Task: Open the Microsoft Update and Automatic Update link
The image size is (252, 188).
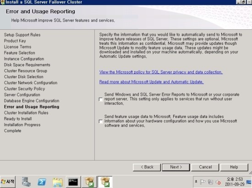Action: 151,82
